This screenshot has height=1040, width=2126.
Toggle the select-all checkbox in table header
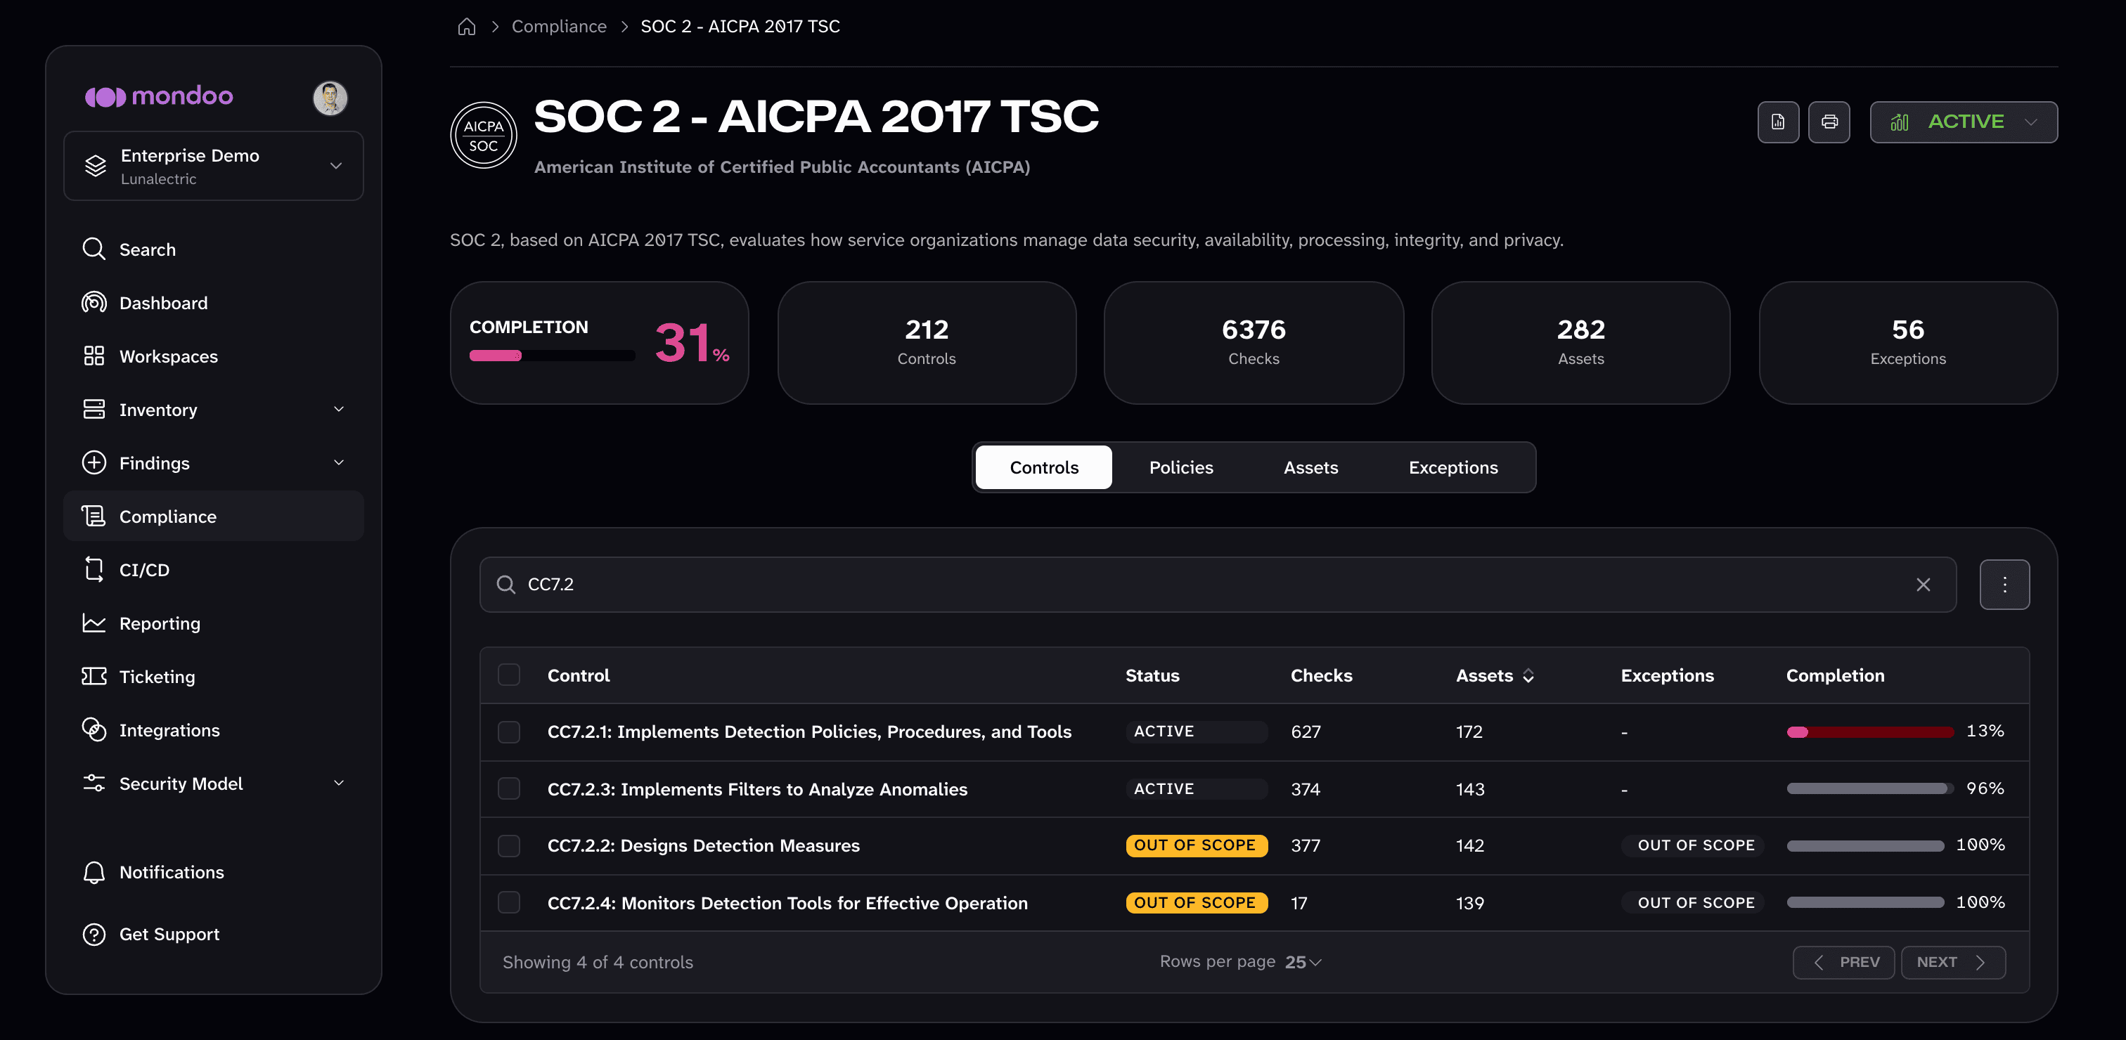(x=508, y=675)
